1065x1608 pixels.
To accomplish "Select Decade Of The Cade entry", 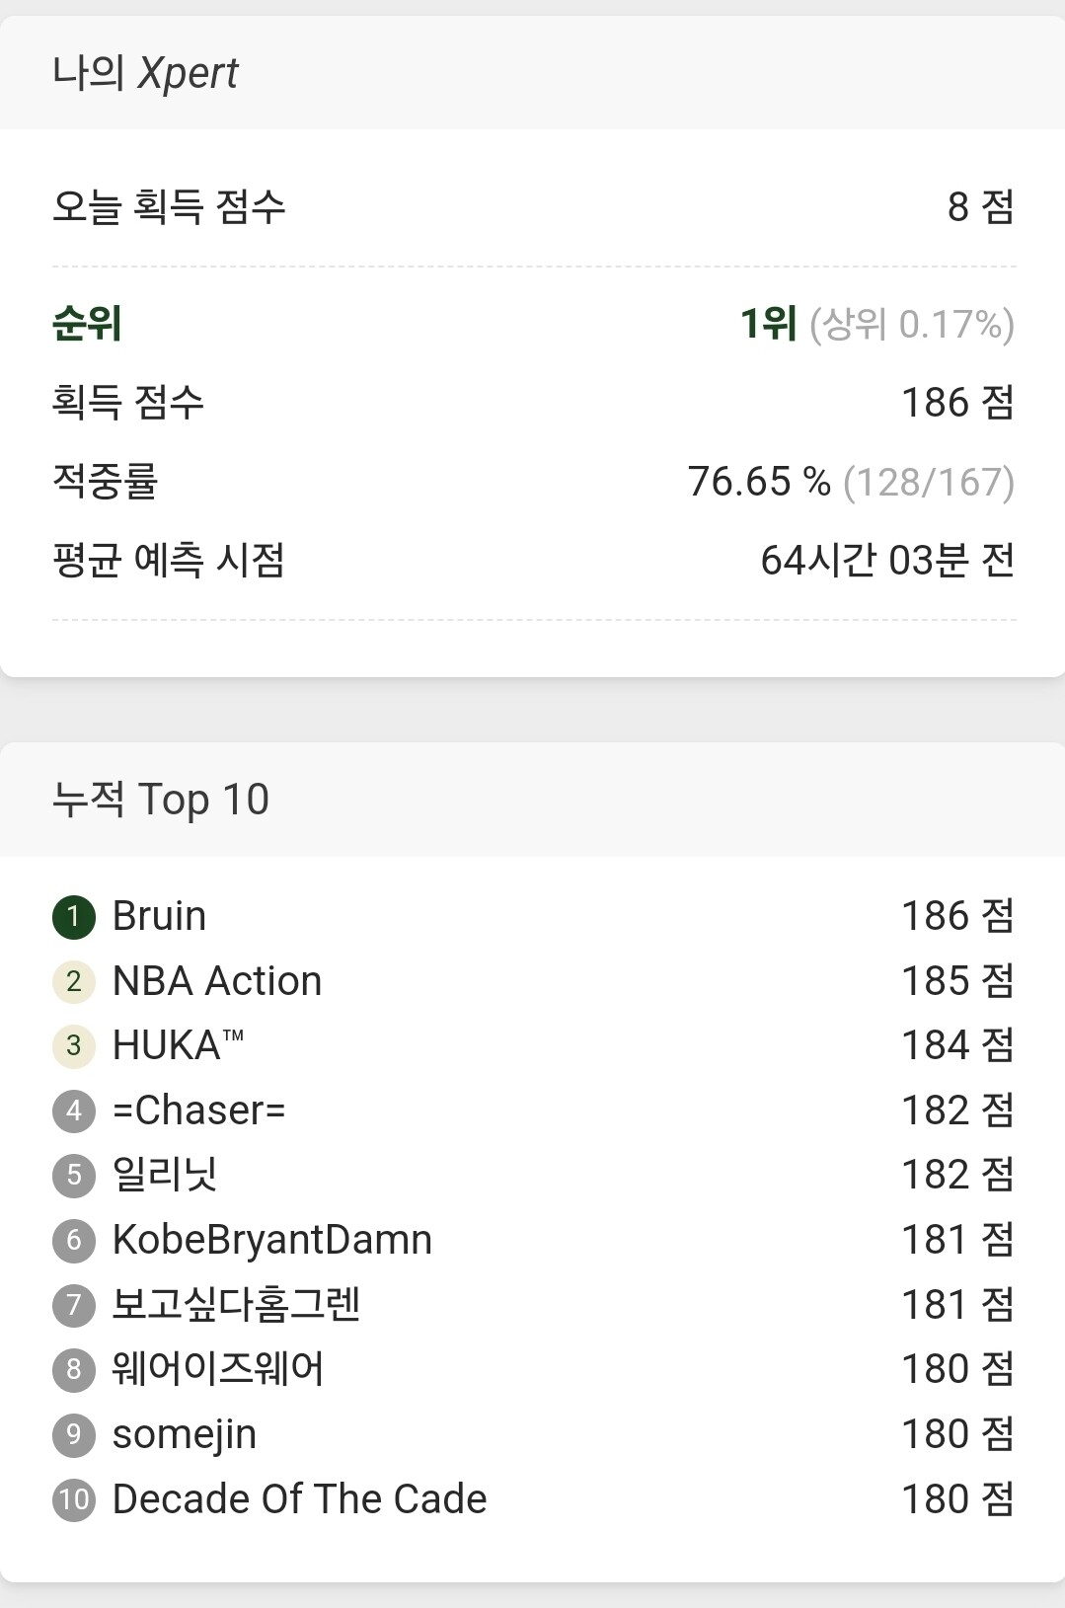I will pos(299,1498).
